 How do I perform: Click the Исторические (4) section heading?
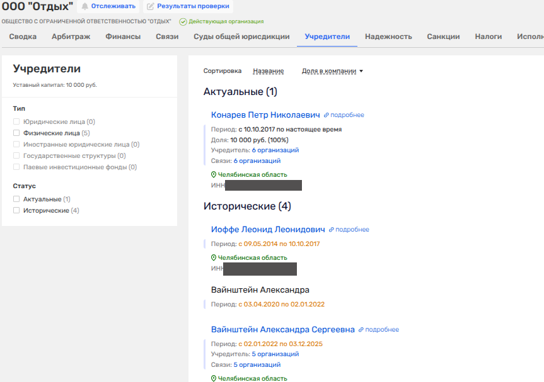[x=247, y=206]
